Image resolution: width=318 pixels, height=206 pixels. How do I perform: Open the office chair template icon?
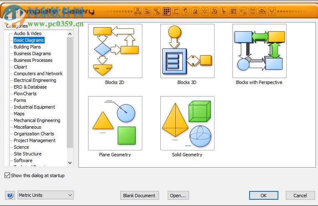click(224, 12)
